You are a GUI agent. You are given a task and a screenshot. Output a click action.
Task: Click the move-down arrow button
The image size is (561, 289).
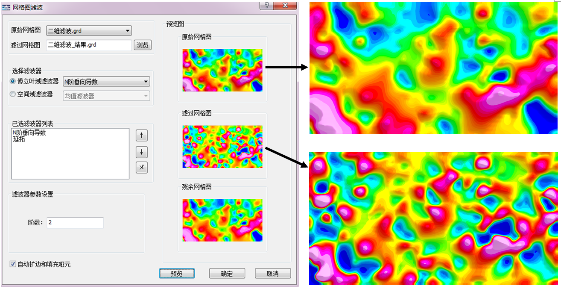142,152
